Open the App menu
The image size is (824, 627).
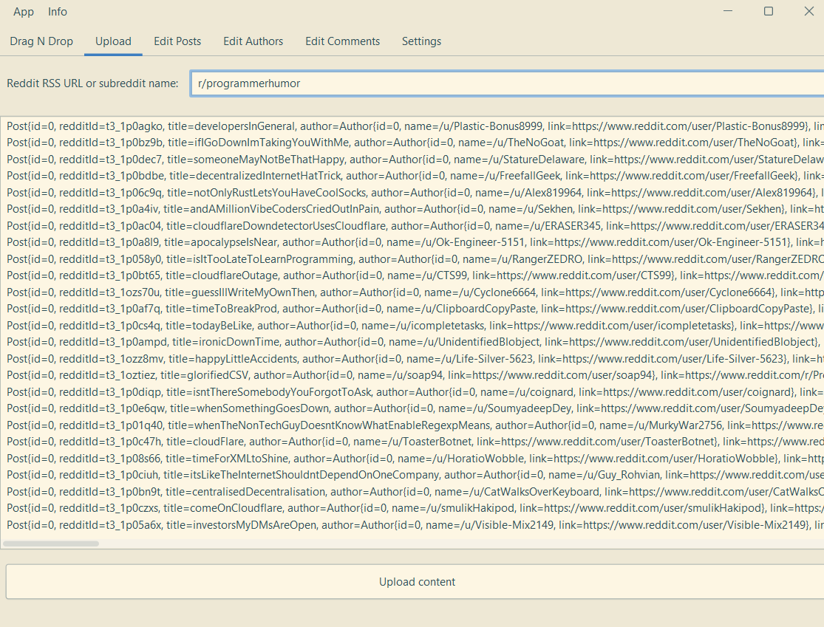(x=24, y=12)
